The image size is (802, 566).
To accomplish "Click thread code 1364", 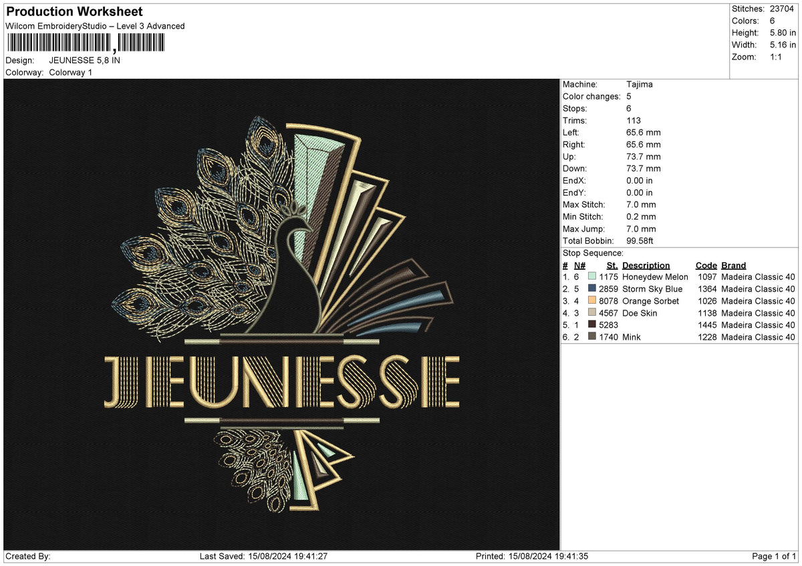I will pyautogui.click(x=707, y=288).
